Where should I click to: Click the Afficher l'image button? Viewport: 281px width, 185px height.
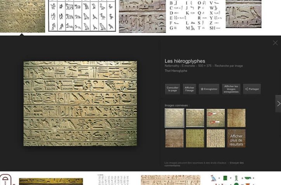pyautogui.click(x=190, y=89)
